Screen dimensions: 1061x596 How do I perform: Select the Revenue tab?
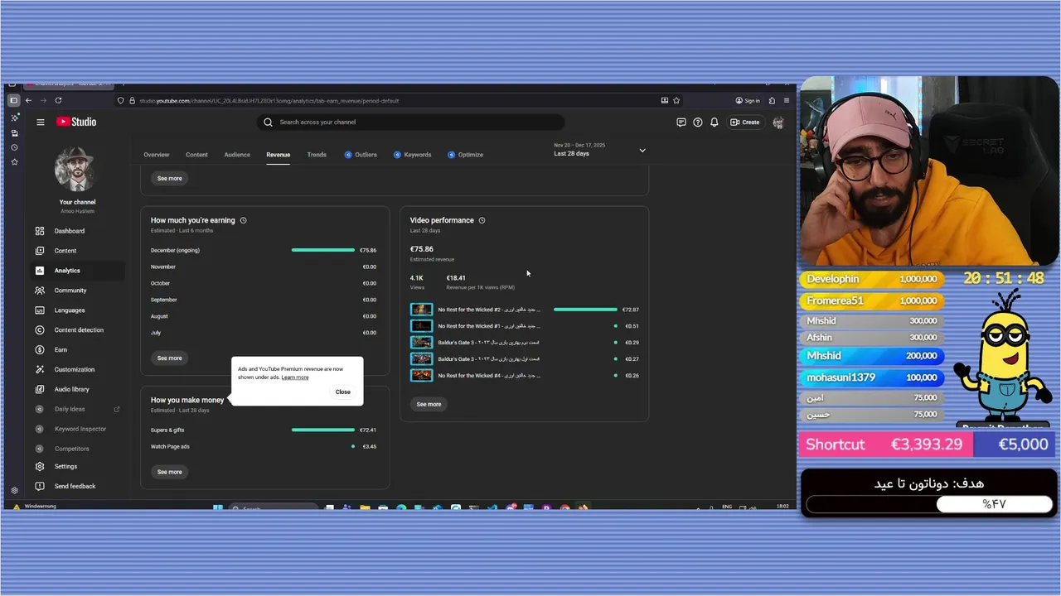[278, 155]
